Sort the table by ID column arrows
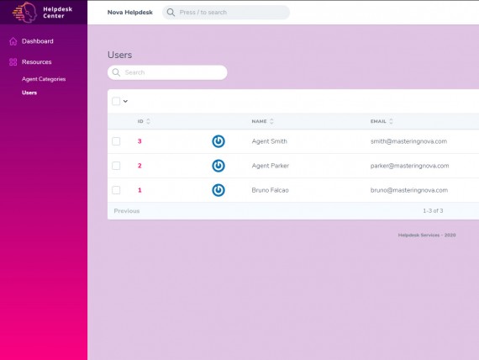Viewport: 479px width, 360px height. click(x=148, y=121)
